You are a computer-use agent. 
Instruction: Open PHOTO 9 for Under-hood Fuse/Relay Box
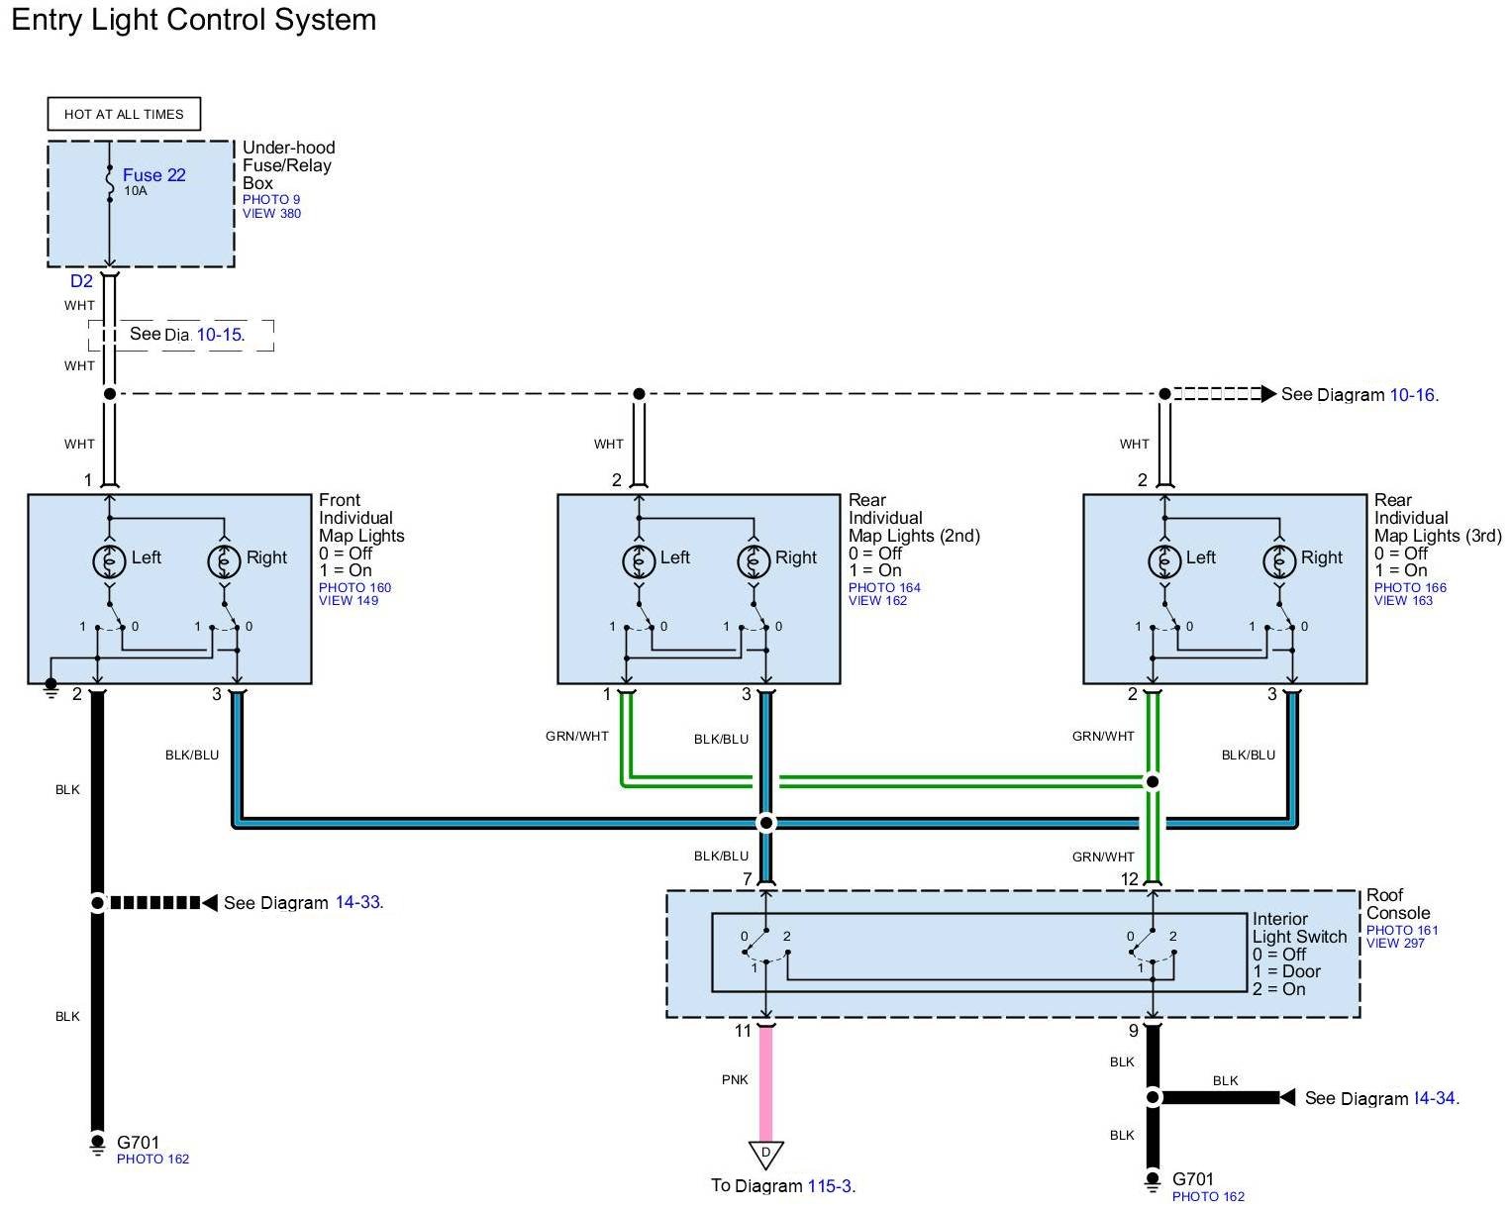tap(270, 199)
